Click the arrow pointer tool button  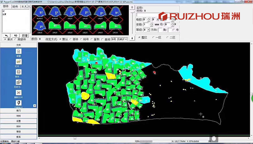pos(7,36)
